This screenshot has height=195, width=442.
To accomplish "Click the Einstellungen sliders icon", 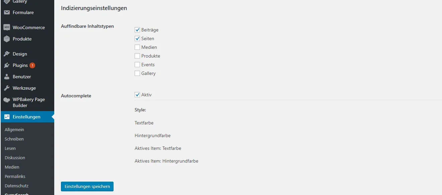I will (7, 117).
